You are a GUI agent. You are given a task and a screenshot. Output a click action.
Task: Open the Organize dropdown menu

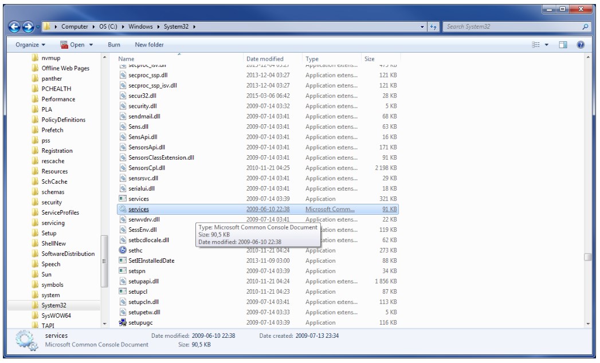coord(31,45)
